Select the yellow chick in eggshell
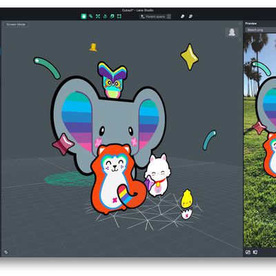276x276 pixels. [187, 204]
